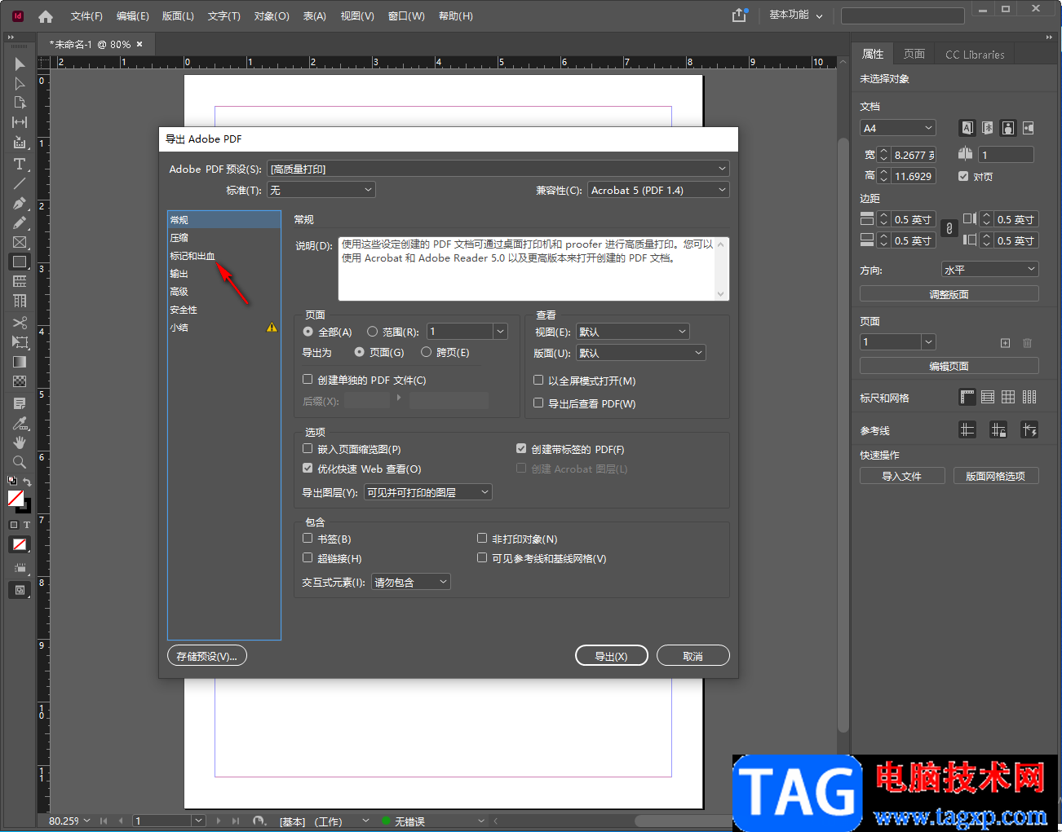
Task: Select the 范围(R) radio button
Action: click(373, 332)
